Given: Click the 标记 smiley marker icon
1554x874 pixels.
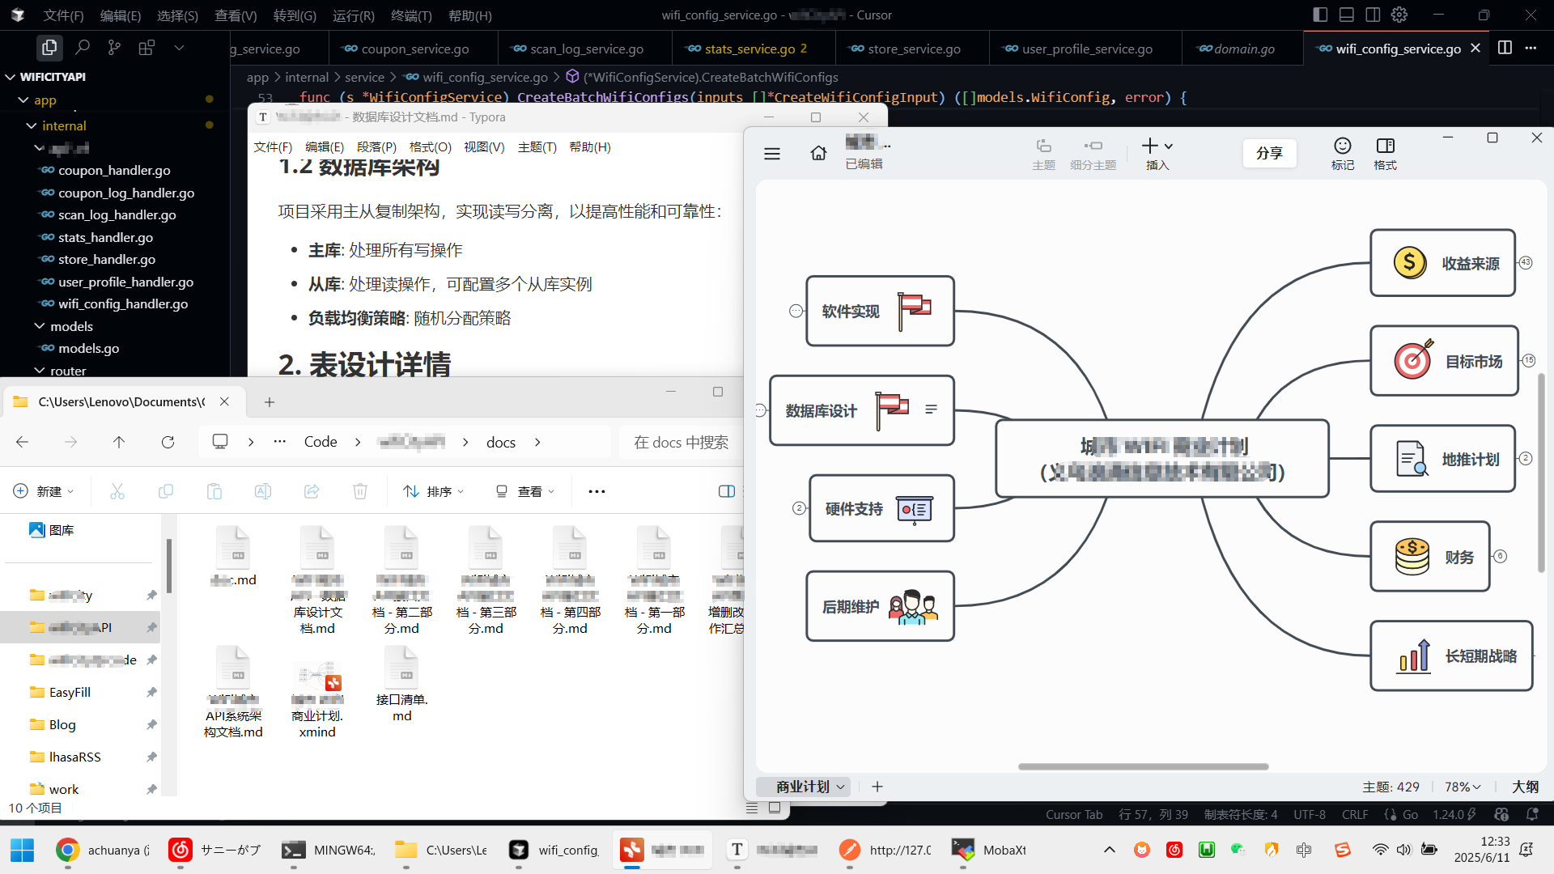Looking at the screenshot, I should (x=1342, y=146).
